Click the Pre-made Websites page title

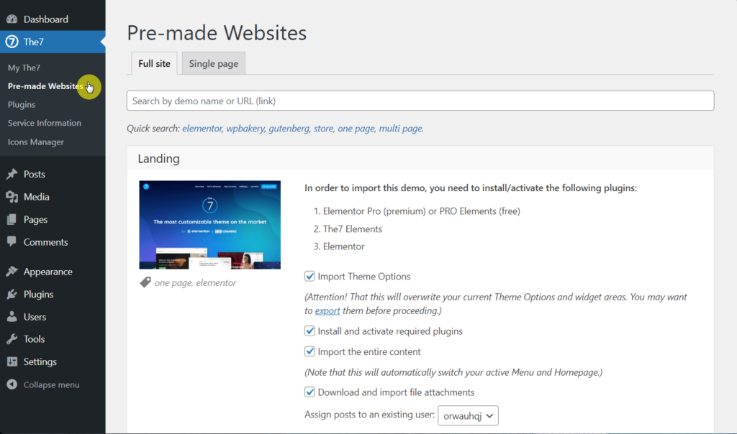[x=217, y=33]
